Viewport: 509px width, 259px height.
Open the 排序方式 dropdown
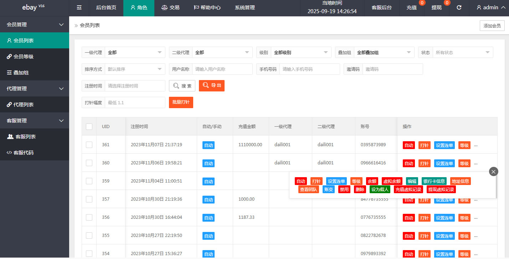click(x=135, y=69)
